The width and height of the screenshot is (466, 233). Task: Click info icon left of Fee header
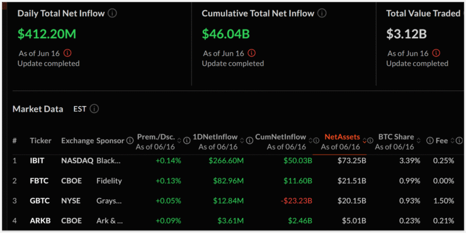pyautogui.click(x=429, y=141)
